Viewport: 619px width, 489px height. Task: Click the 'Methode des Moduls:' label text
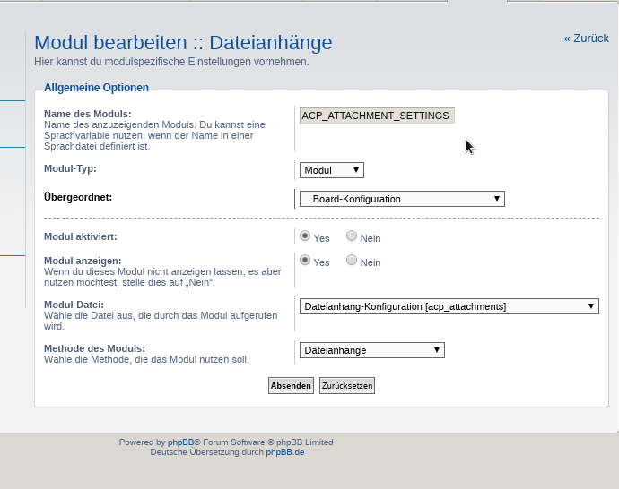94,348
